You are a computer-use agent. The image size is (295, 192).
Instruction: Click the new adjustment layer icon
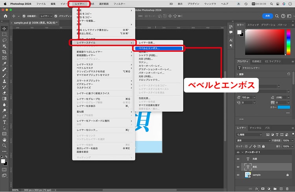[269, 188]
